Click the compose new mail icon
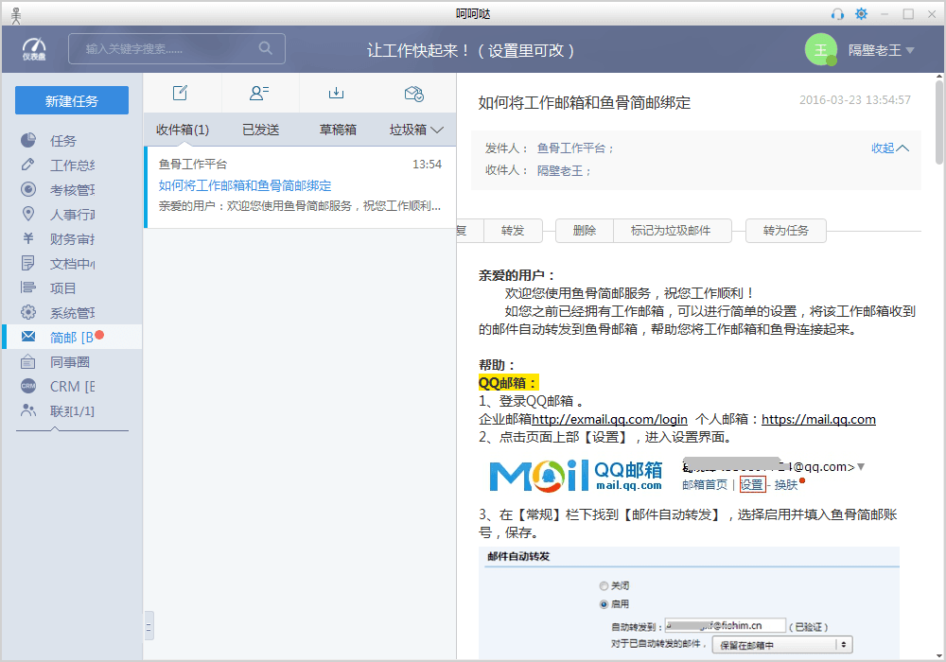This screenshot has height=662, width=946. pos(180,93)
